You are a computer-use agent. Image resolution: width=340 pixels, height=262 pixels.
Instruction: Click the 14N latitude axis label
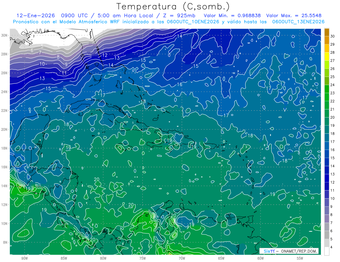[5, 186]
